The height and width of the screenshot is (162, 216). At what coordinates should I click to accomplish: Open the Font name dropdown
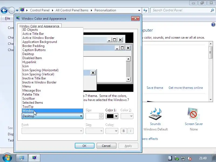52,131
